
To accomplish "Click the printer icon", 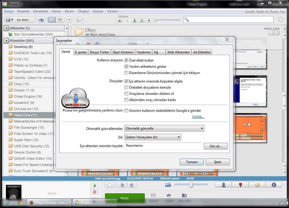I will tap(169, 196).
